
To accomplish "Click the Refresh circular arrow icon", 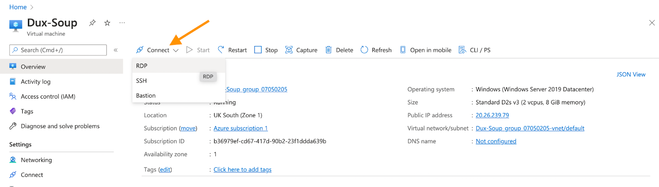I will tap(364, 50).
